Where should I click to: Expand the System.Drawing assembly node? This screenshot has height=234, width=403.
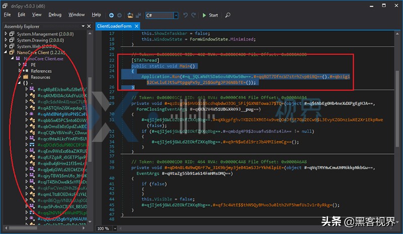click(x=6, y=40)
